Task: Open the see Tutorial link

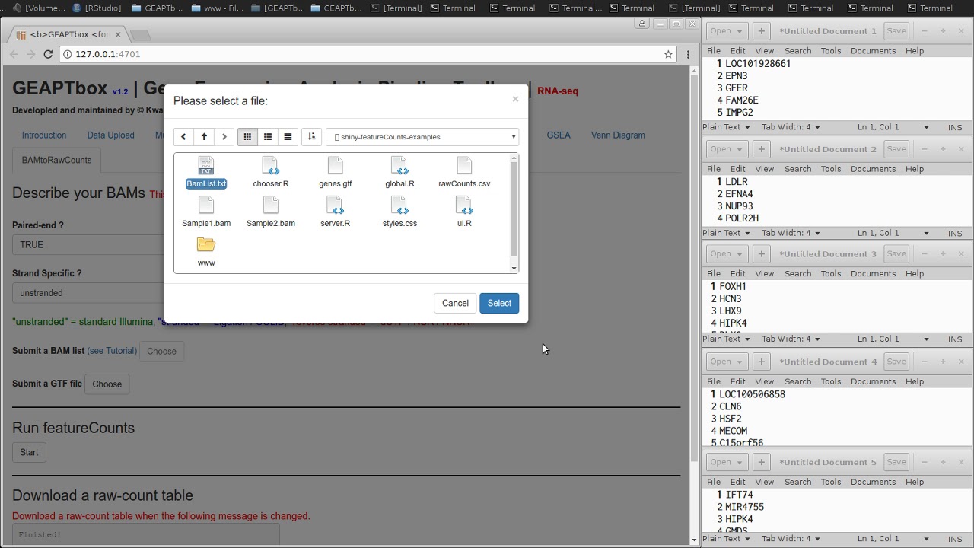Action: (112, 351)
